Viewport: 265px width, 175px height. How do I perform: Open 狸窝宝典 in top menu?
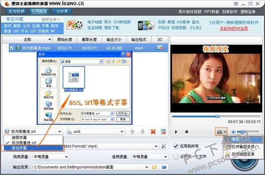(x=248, y=12)
